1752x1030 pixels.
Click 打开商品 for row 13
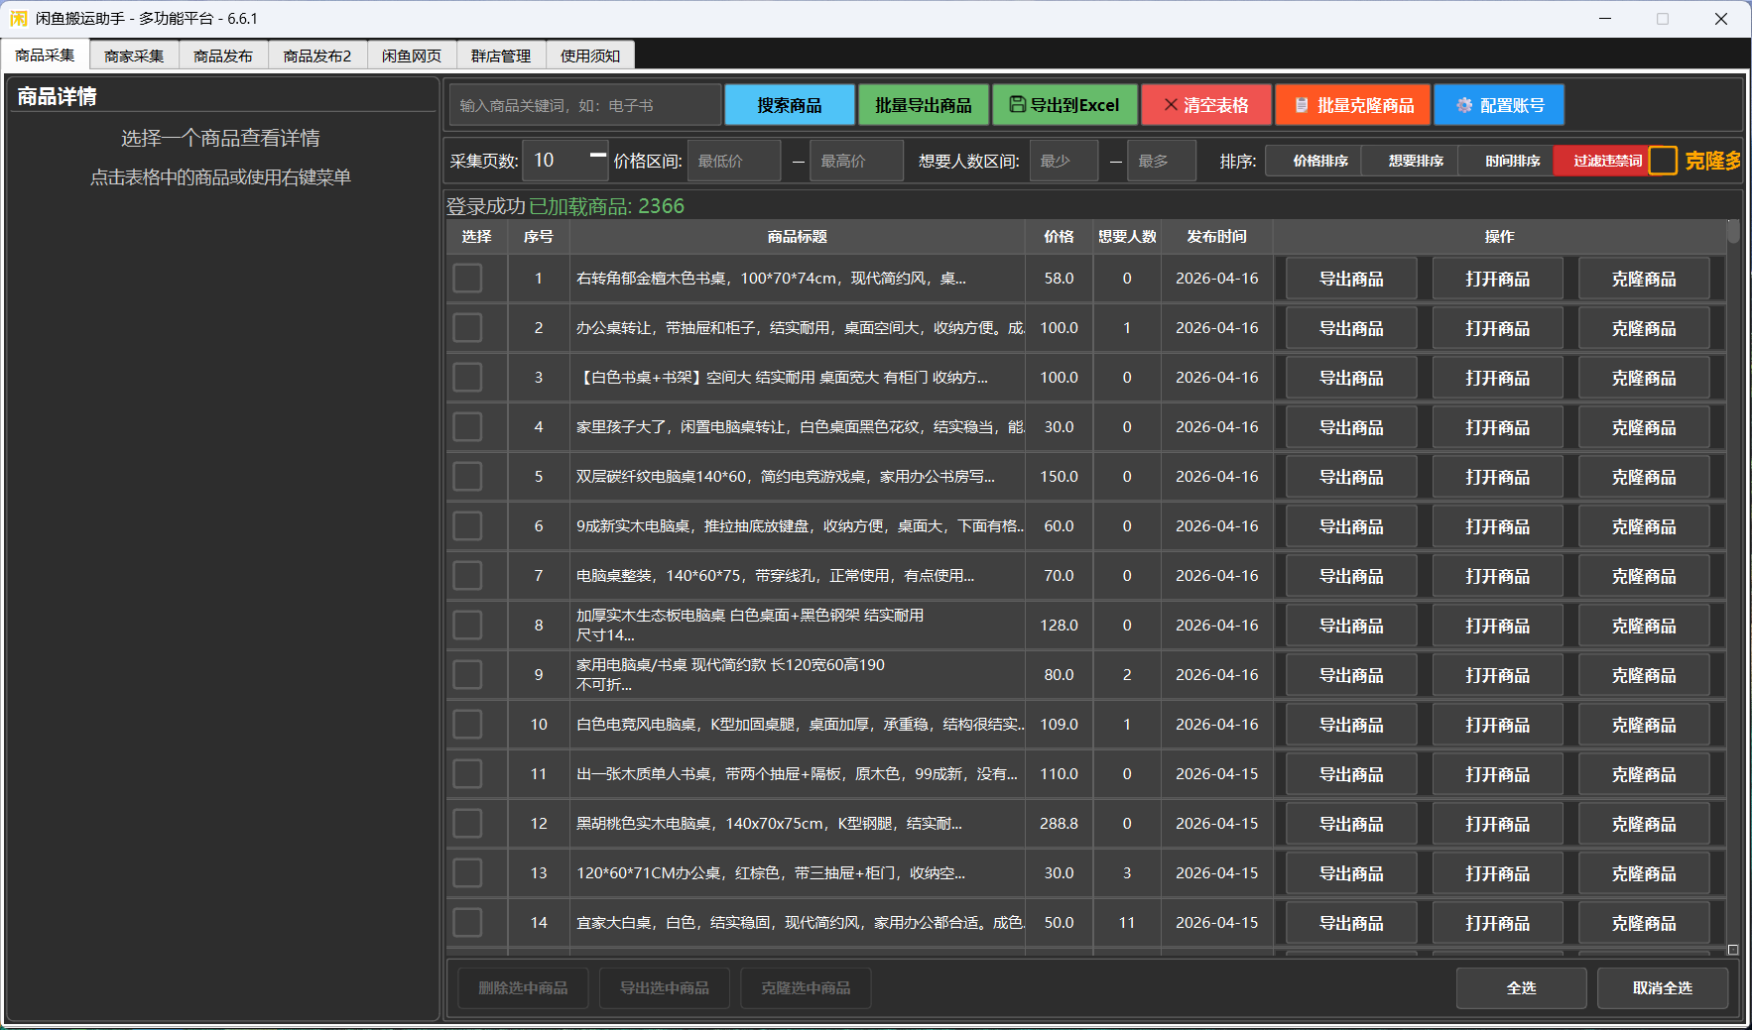1498,873
